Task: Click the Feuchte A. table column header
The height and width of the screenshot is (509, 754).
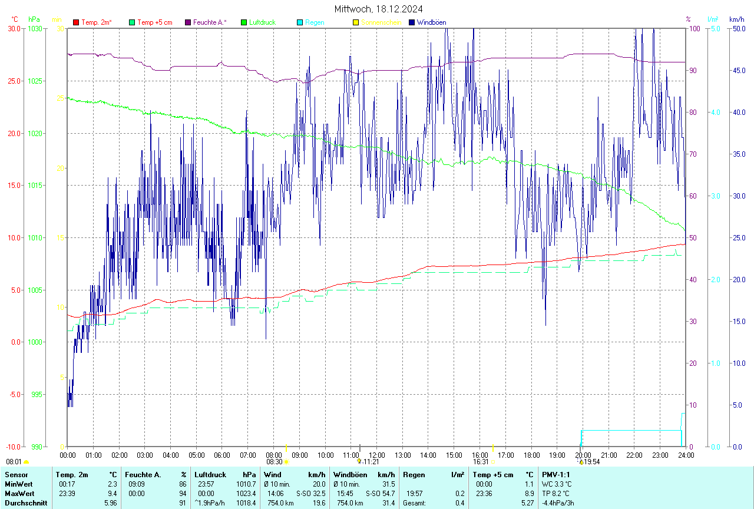Action: [x=143, y=474]
